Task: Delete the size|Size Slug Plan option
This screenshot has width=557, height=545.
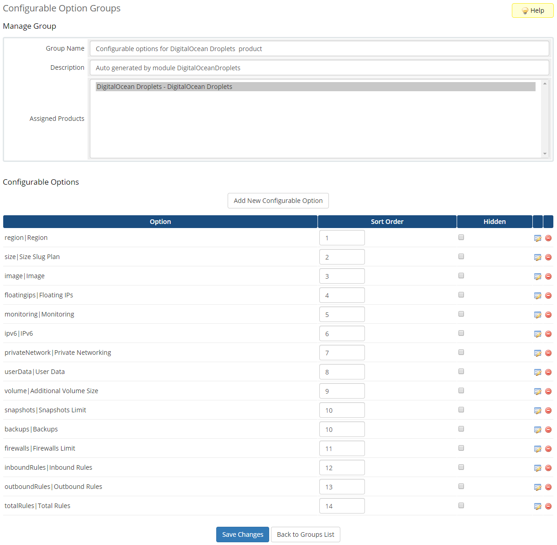Action: point(548,257)
